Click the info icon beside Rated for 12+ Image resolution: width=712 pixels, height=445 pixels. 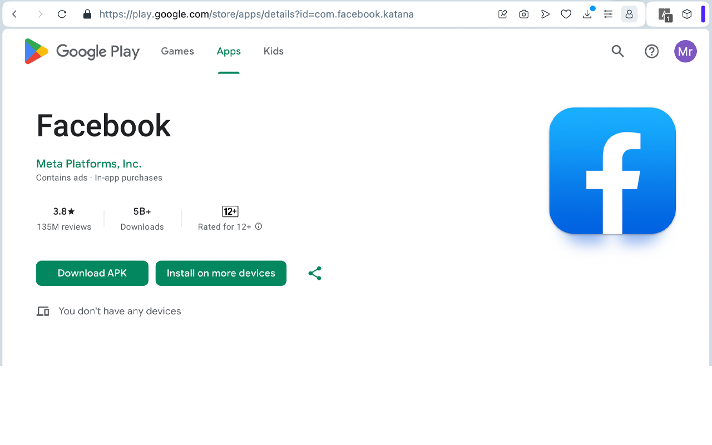[259, 226]
